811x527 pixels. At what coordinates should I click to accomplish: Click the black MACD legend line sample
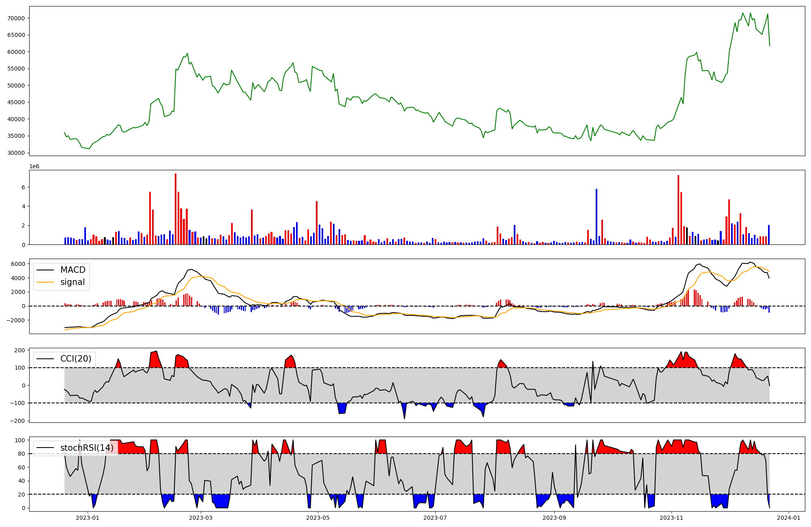coord(45,270)
